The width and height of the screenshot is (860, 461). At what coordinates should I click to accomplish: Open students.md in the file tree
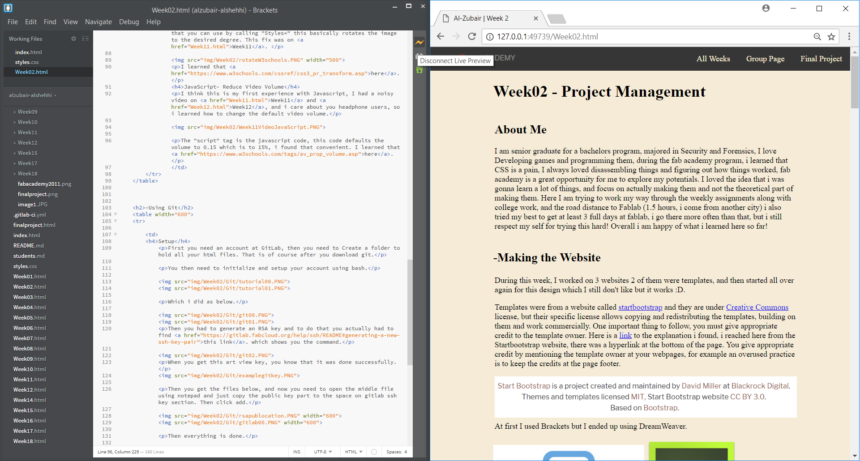[29, 256]
